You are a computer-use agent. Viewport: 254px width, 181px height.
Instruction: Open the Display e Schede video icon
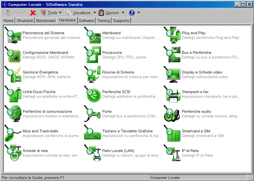pyautogui.click(x=172, y=74)
